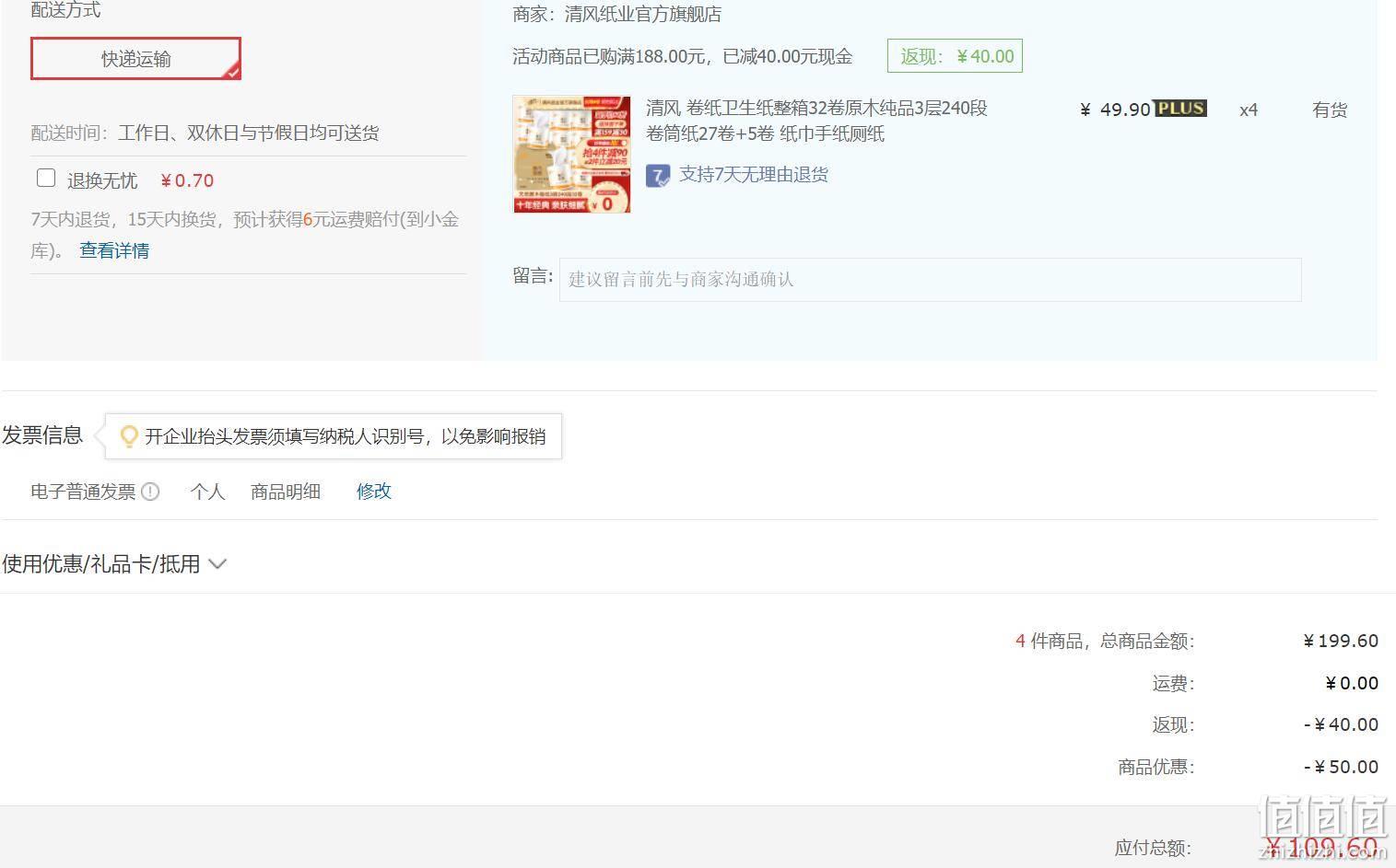Click the 返现 value -¥40.00

click(x=1342, y=724)
